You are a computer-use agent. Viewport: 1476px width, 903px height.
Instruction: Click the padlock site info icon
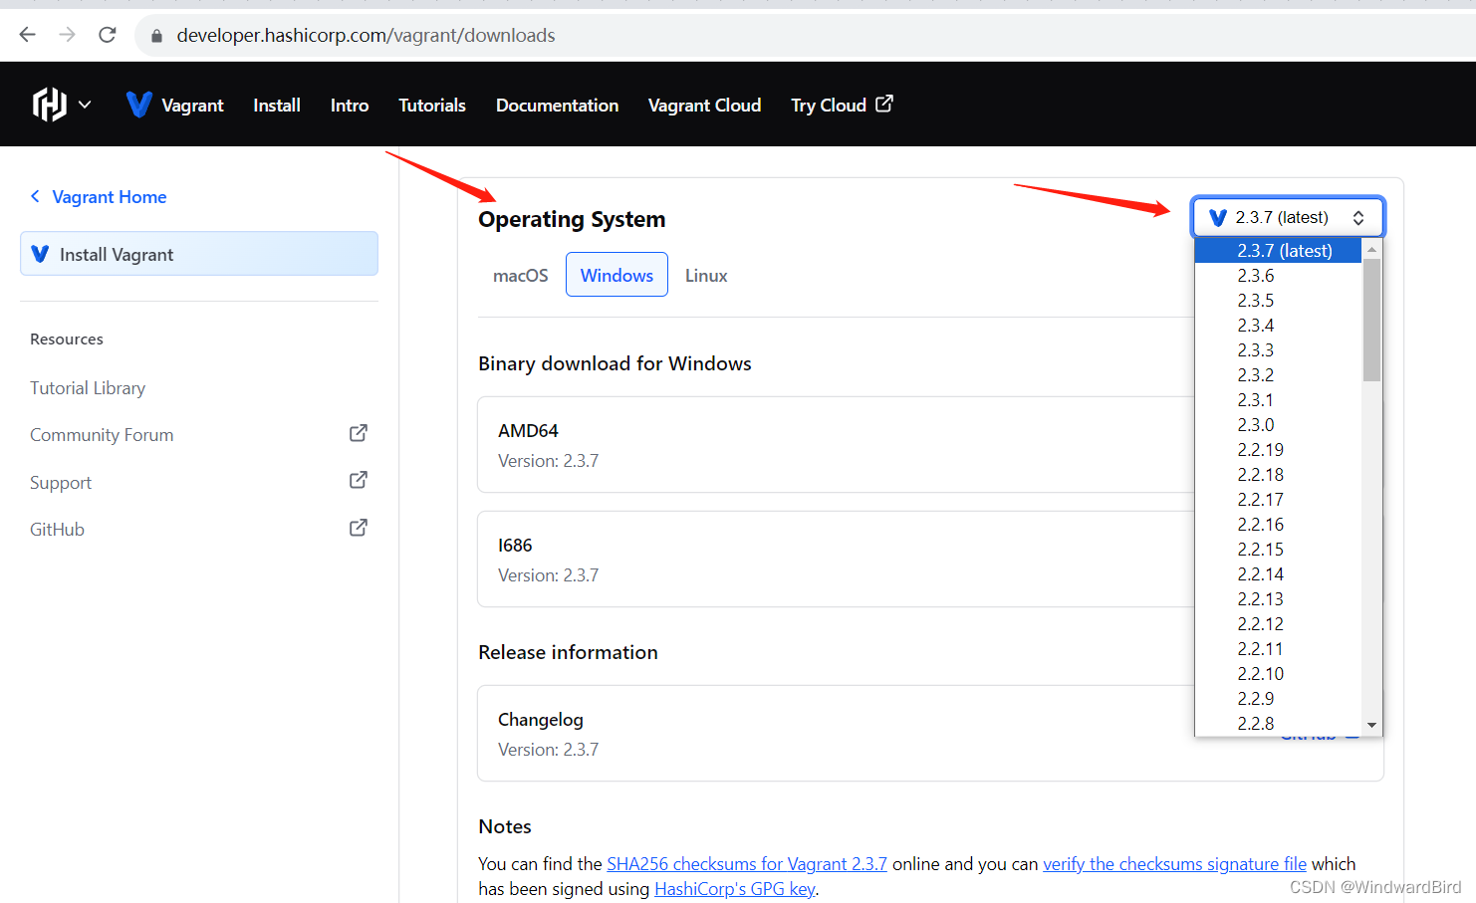point(156,36)
